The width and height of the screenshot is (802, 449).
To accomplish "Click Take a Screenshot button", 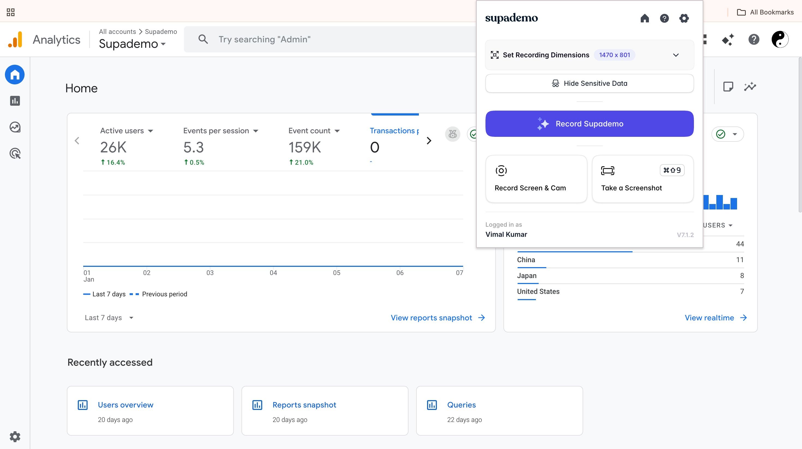I will coord(643,179).
